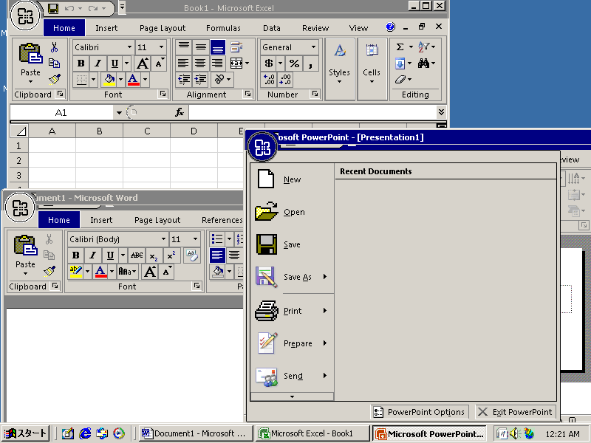Click Increase Decimal icon in Excel
591x443 pixels.
269,80
